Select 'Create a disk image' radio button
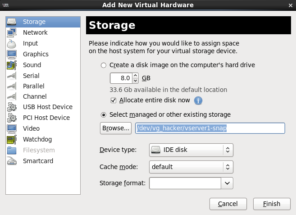296x215 pixels. [x=104, y=65]
